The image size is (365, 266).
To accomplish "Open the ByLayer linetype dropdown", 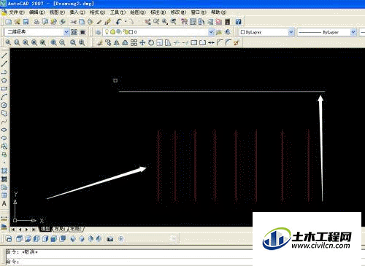I will click(x=353, y=32).
